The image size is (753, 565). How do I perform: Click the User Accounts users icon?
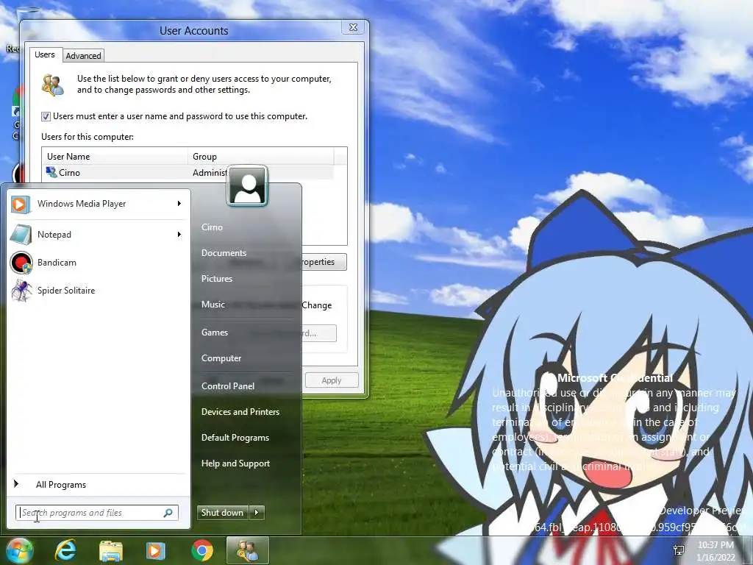coord(52,85)
